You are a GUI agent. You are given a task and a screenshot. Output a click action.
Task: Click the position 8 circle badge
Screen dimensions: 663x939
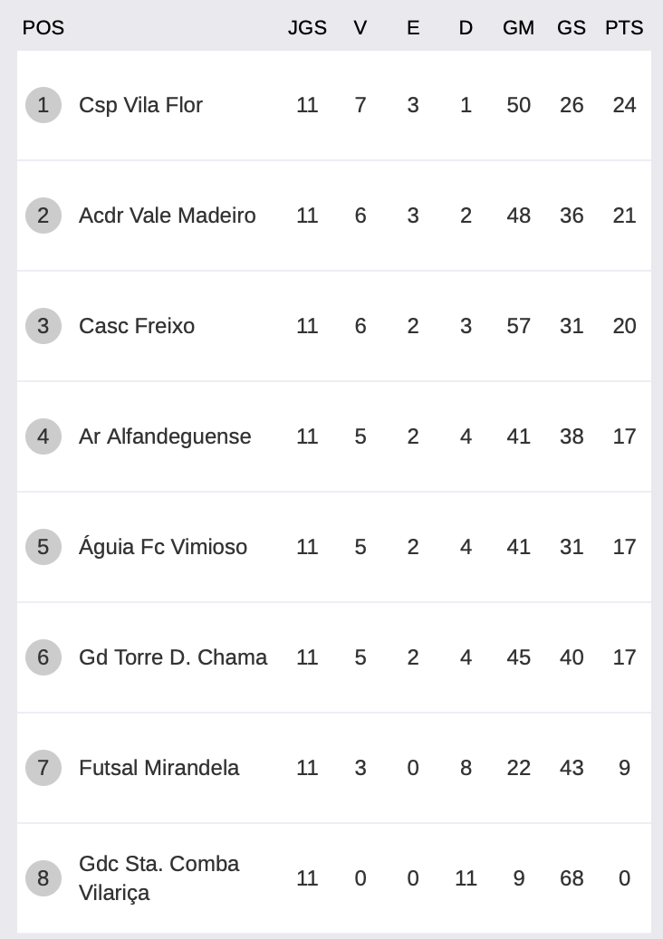click(43, 878)
